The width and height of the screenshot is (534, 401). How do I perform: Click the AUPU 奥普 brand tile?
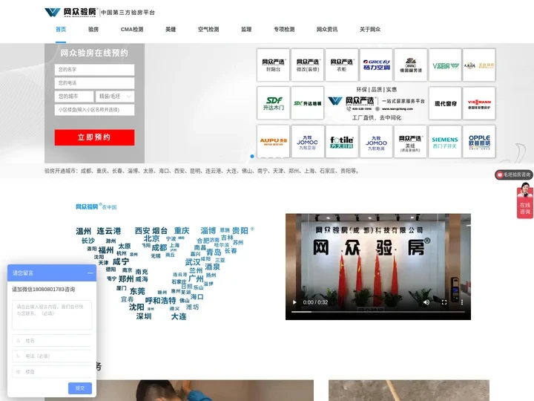coord(273,142)
